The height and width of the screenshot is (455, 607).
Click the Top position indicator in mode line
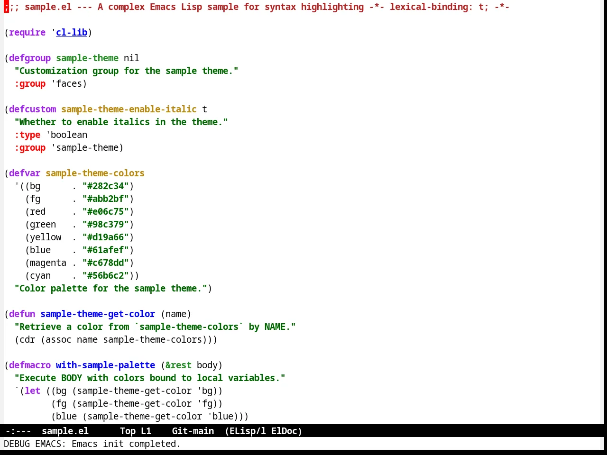coord(128,431)
